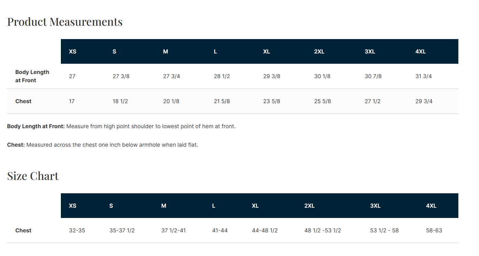The height and width of the screenshot is (256, 479).
Task: Select the 48 1/2 -53 1/2 chest range
Action: pos(323,231)
